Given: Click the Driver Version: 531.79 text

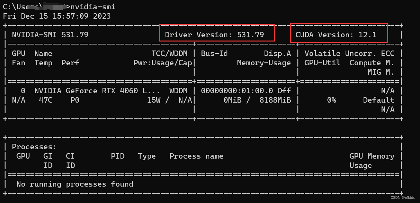Looking at the screenshot, I should click(x=215, y=35).
